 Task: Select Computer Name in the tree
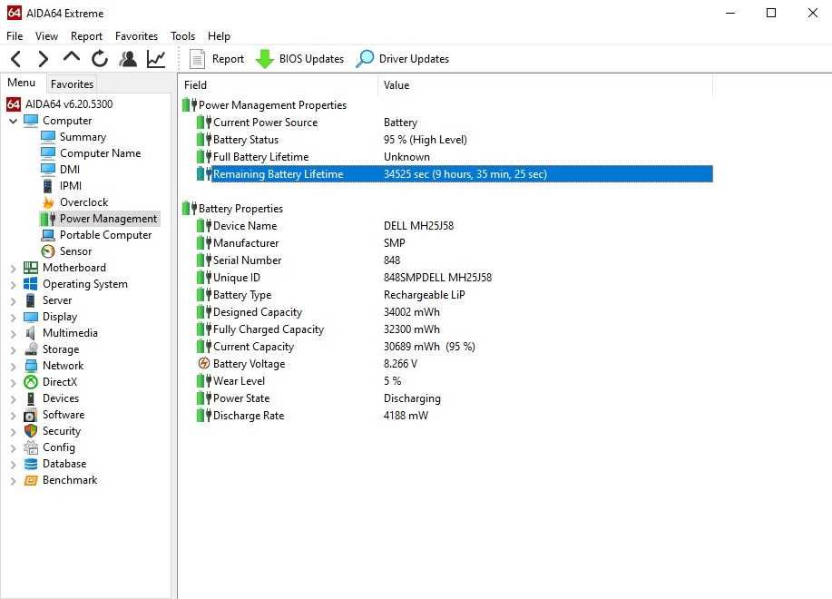point(101,153)
